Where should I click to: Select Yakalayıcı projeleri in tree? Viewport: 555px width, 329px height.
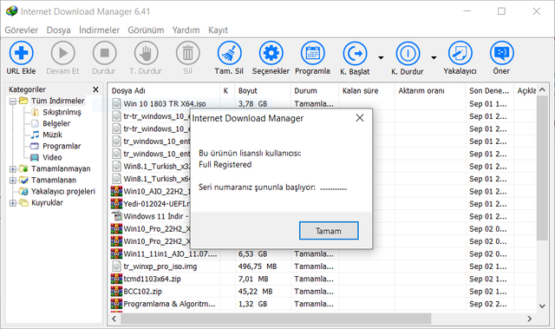[x=63, y=192]
